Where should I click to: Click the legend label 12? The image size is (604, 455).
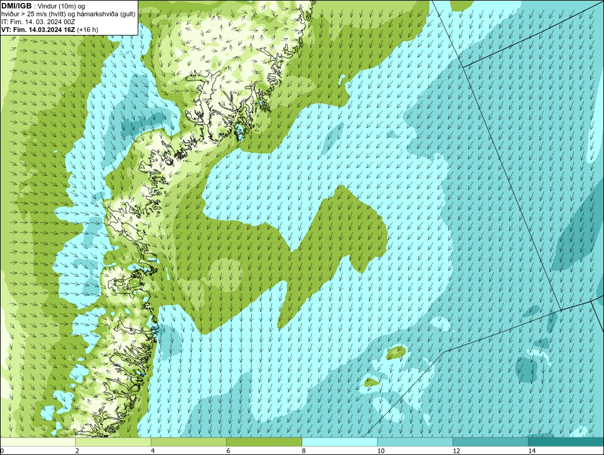click(456, 451)
